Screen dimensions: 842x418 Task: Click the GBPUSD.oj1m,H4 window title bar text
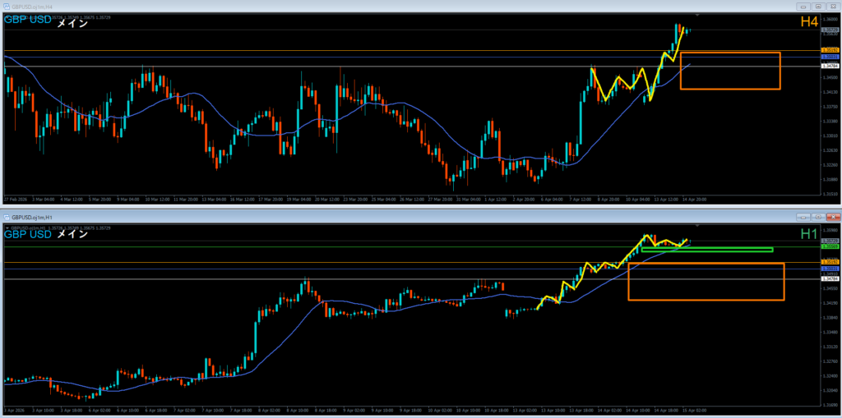click(30, 7)
